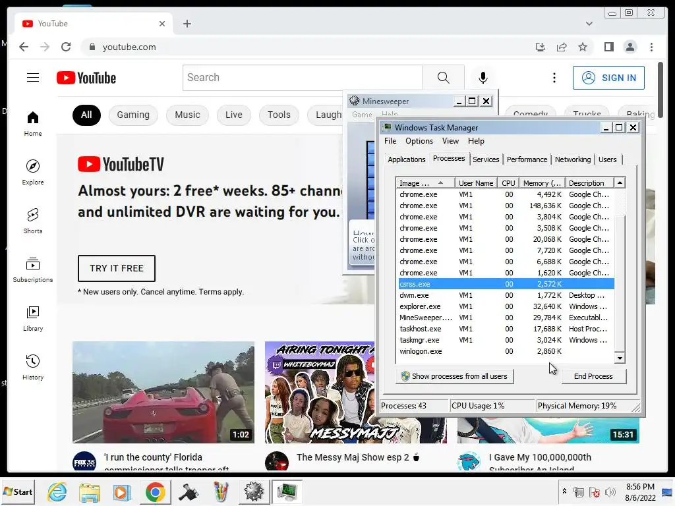
Task: Go to Home in YouTube sidebar
Action: tap(33, 124)
